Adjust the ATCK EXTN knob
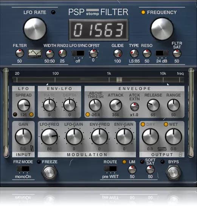This screenshot has height=206, width=197. 135,107
